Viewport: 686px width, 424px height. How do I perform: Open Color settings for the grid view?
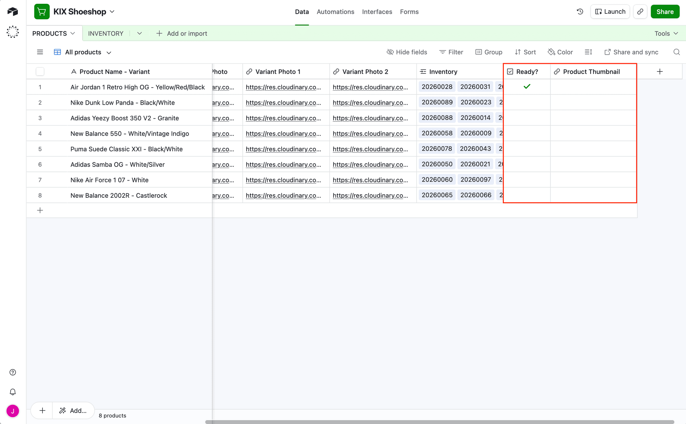pos(560,52)
